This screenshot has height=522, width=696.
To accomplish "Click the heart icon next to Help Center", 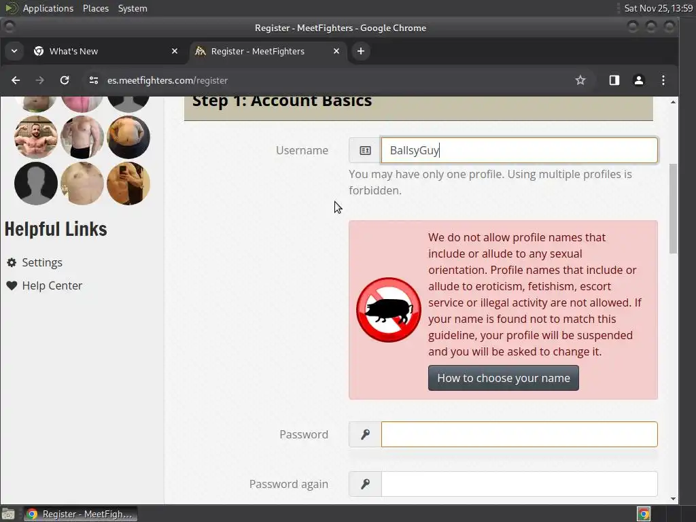I will pos(12,285).
